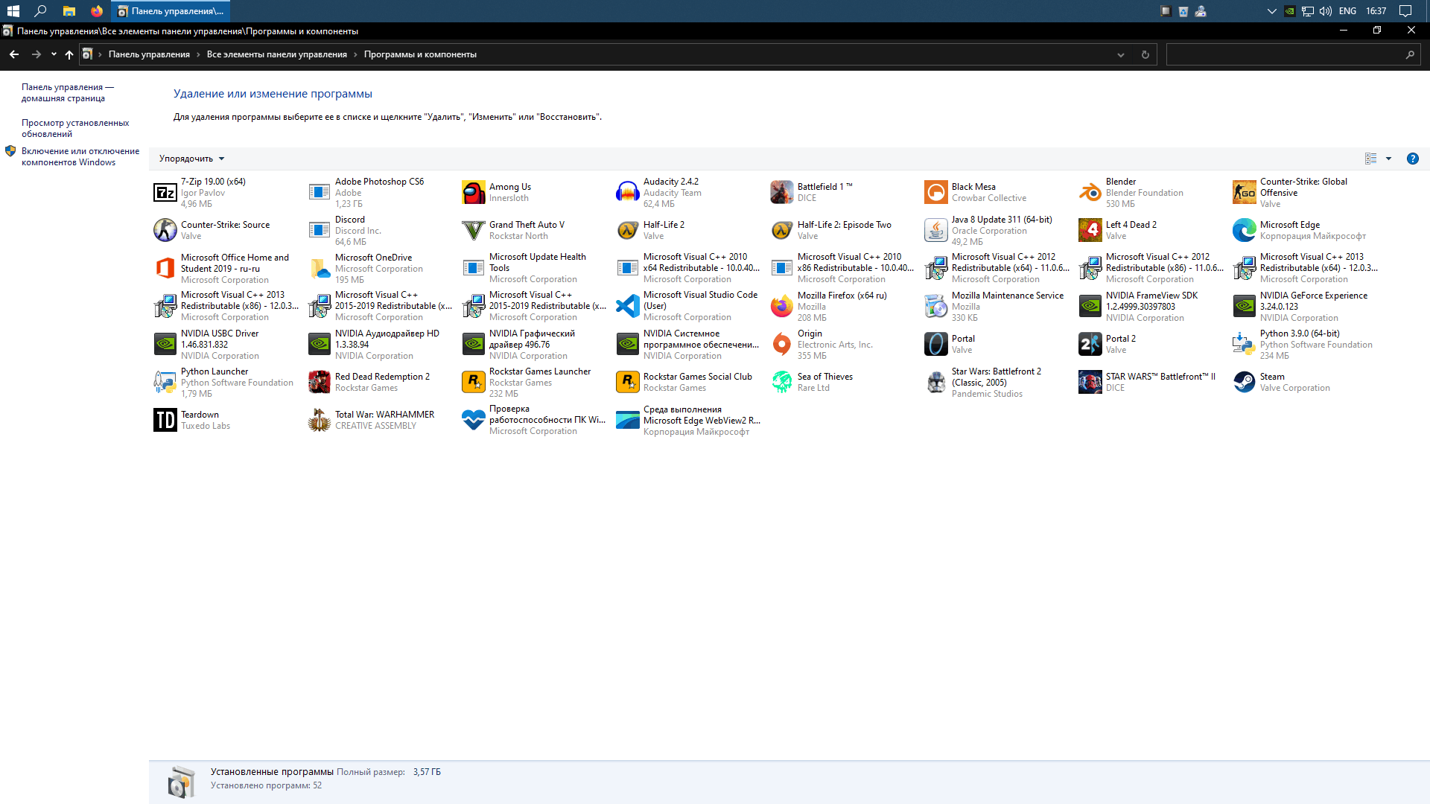Click the Control Panel search field

[x=1293, y=55]
